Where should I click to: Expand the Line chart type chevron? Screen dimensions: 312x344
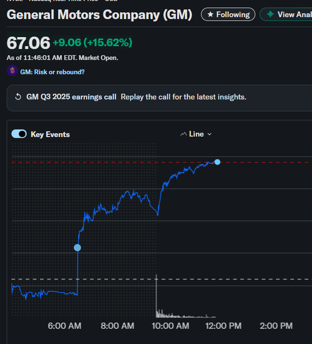pyautogui.click(x=210, y=134)
